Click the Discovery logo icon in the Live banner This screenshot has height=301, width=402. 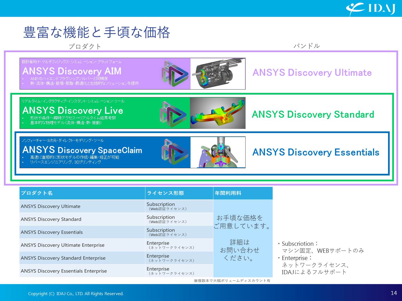pyautogui.click(x=173, y=114)
